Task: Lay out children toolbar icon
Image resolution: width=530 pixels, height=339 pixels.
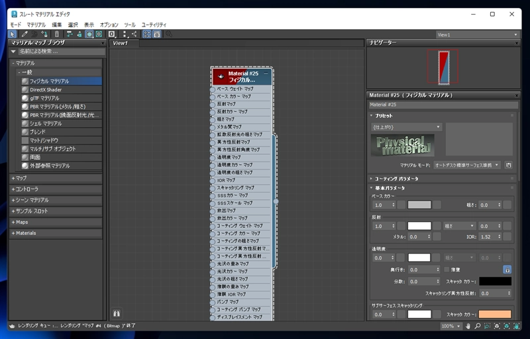Action: tap(134, 34)
